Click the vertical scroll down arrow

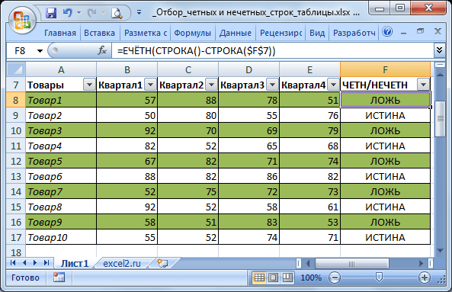coord(440,251)
